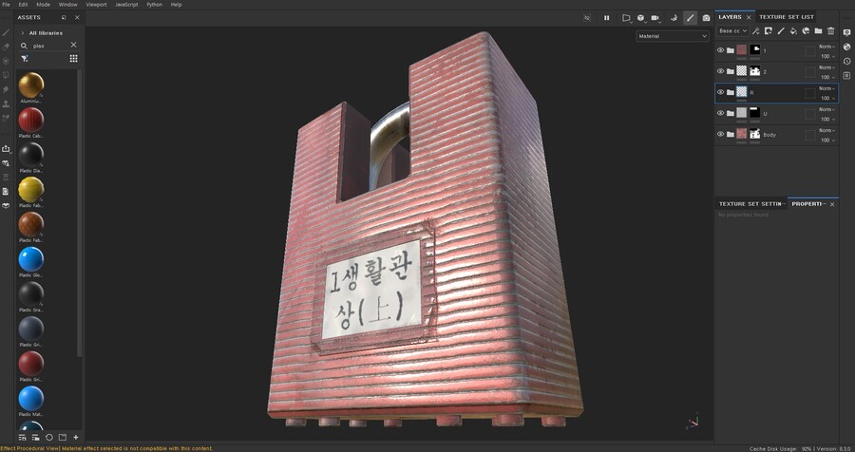Add a fill layer with the bucket icon

click(793, 31)
